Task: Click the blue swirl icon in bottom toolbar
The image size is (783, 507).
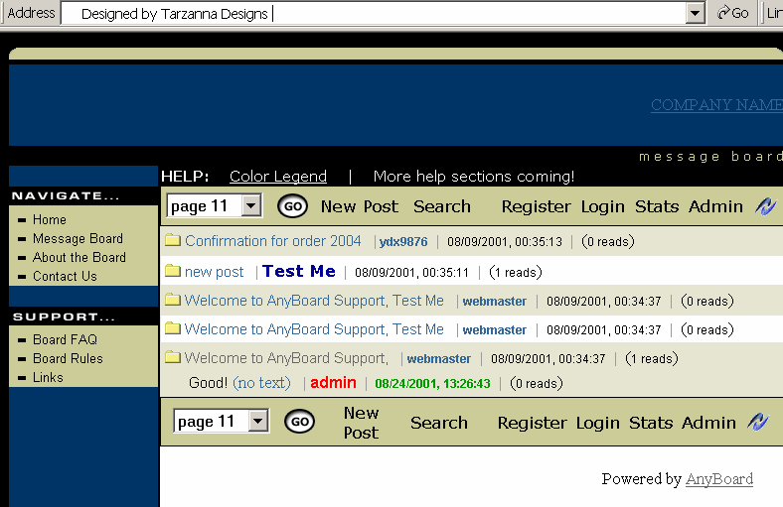Action: click(x=758, y=422)
